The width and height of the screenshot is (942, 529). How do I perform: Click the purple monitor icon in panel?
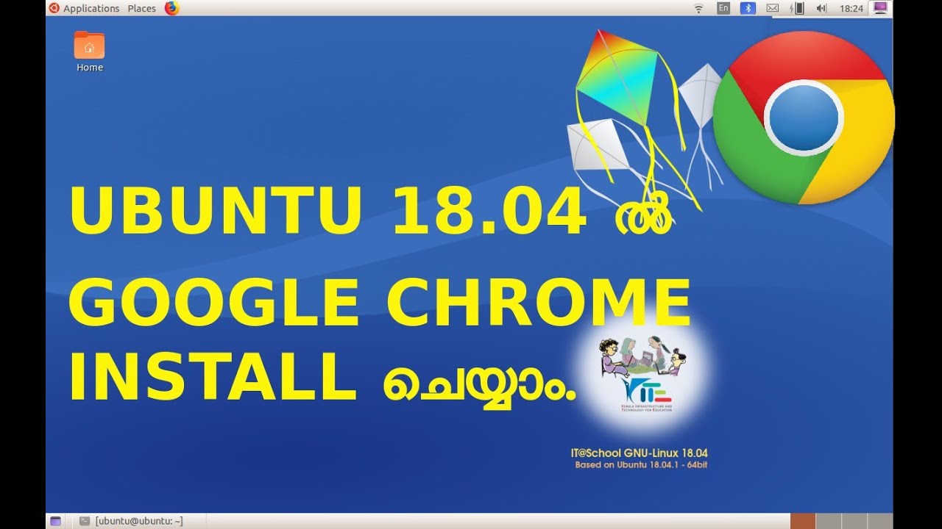coord(880,8)
